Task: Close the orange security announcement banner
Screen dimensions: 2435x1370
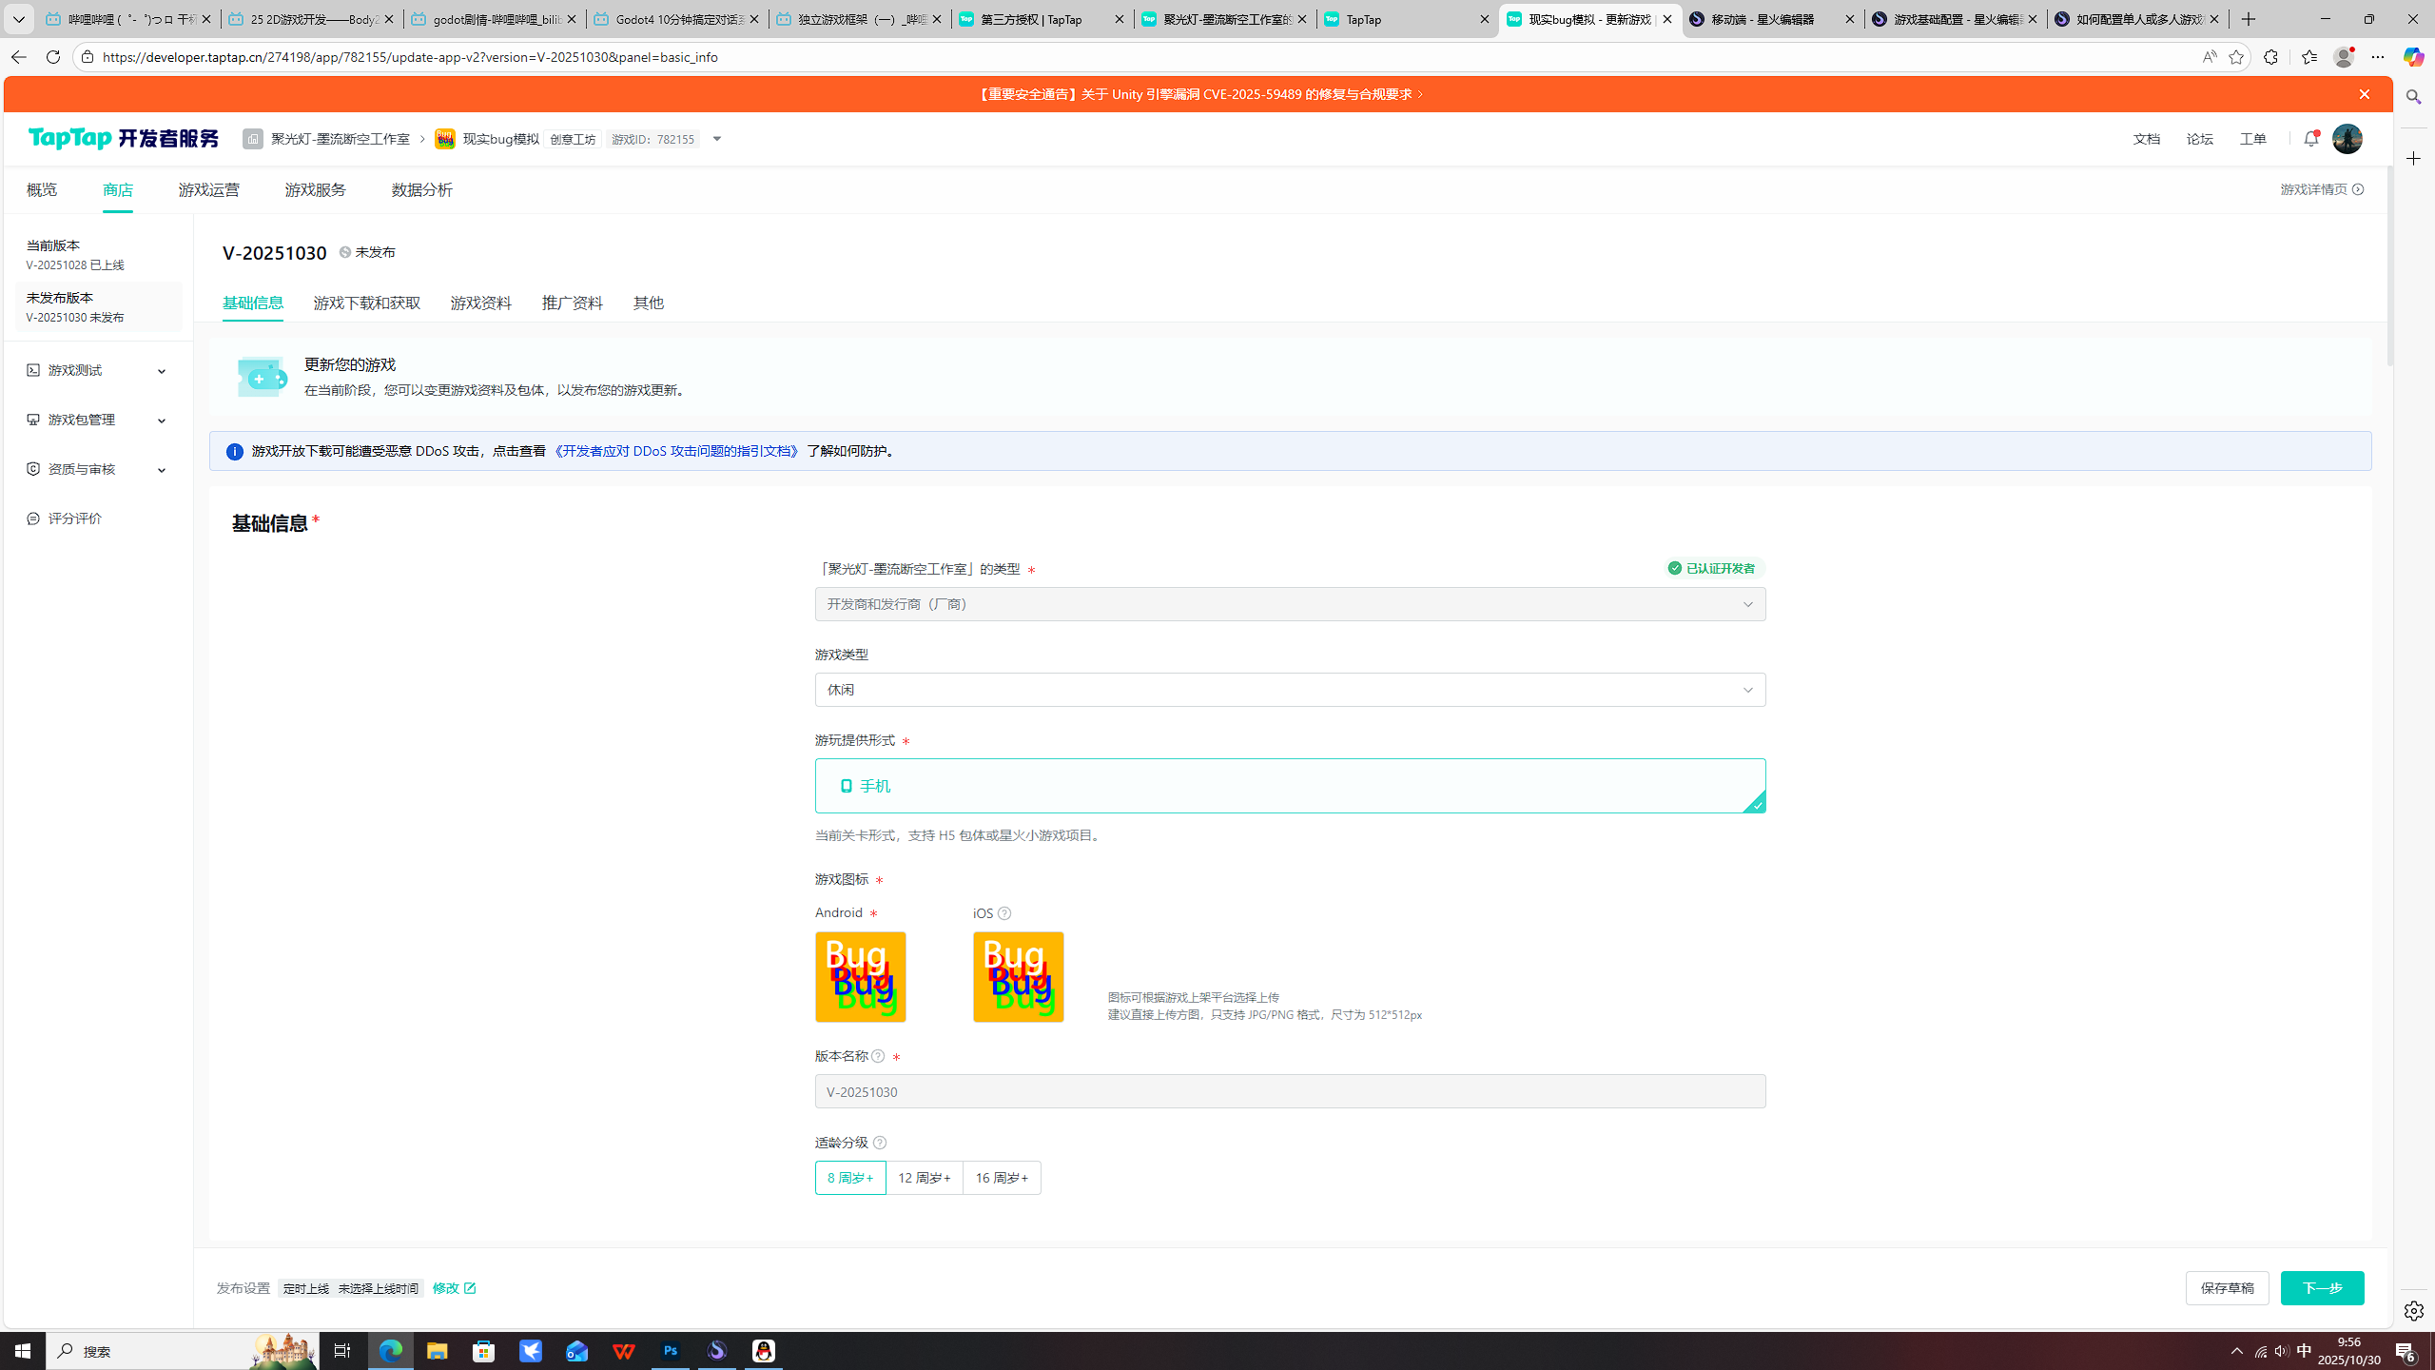Action: point(2364,94)
